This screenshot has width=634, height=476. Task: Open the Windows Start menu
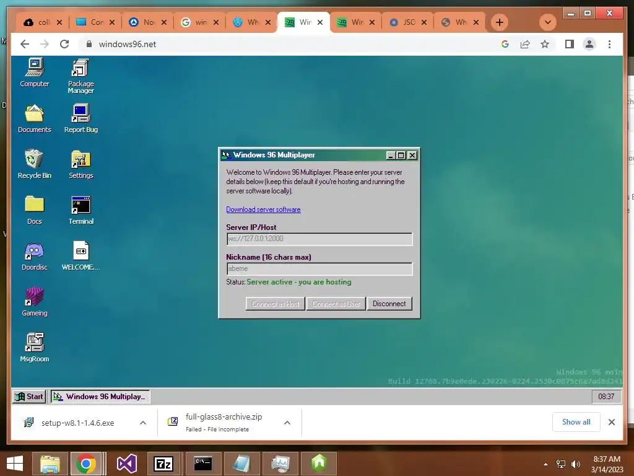[15, 464]
